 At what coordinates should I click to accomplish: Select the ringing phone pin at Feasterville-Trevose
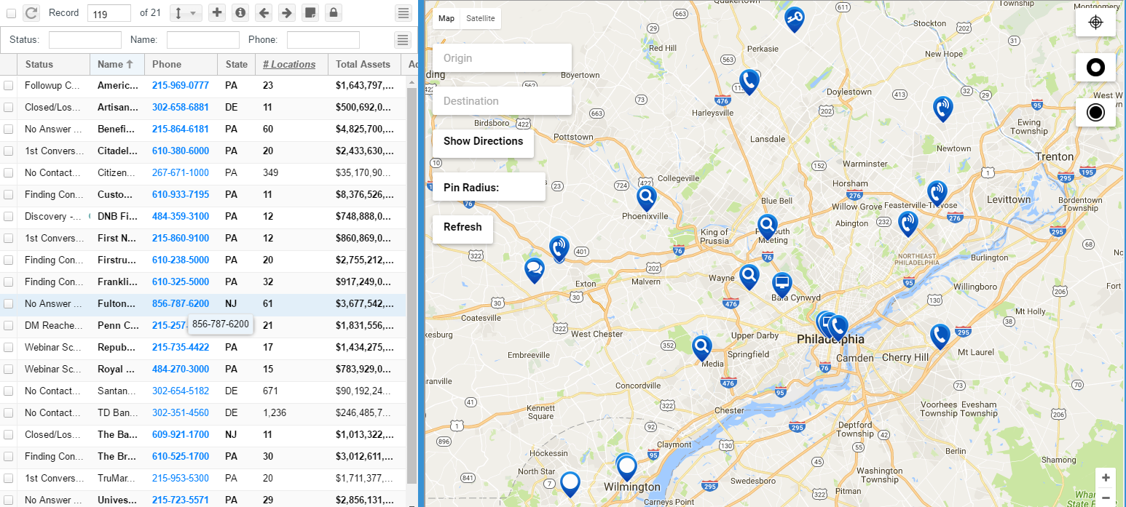pyautogui.click(x=937, y=193)
